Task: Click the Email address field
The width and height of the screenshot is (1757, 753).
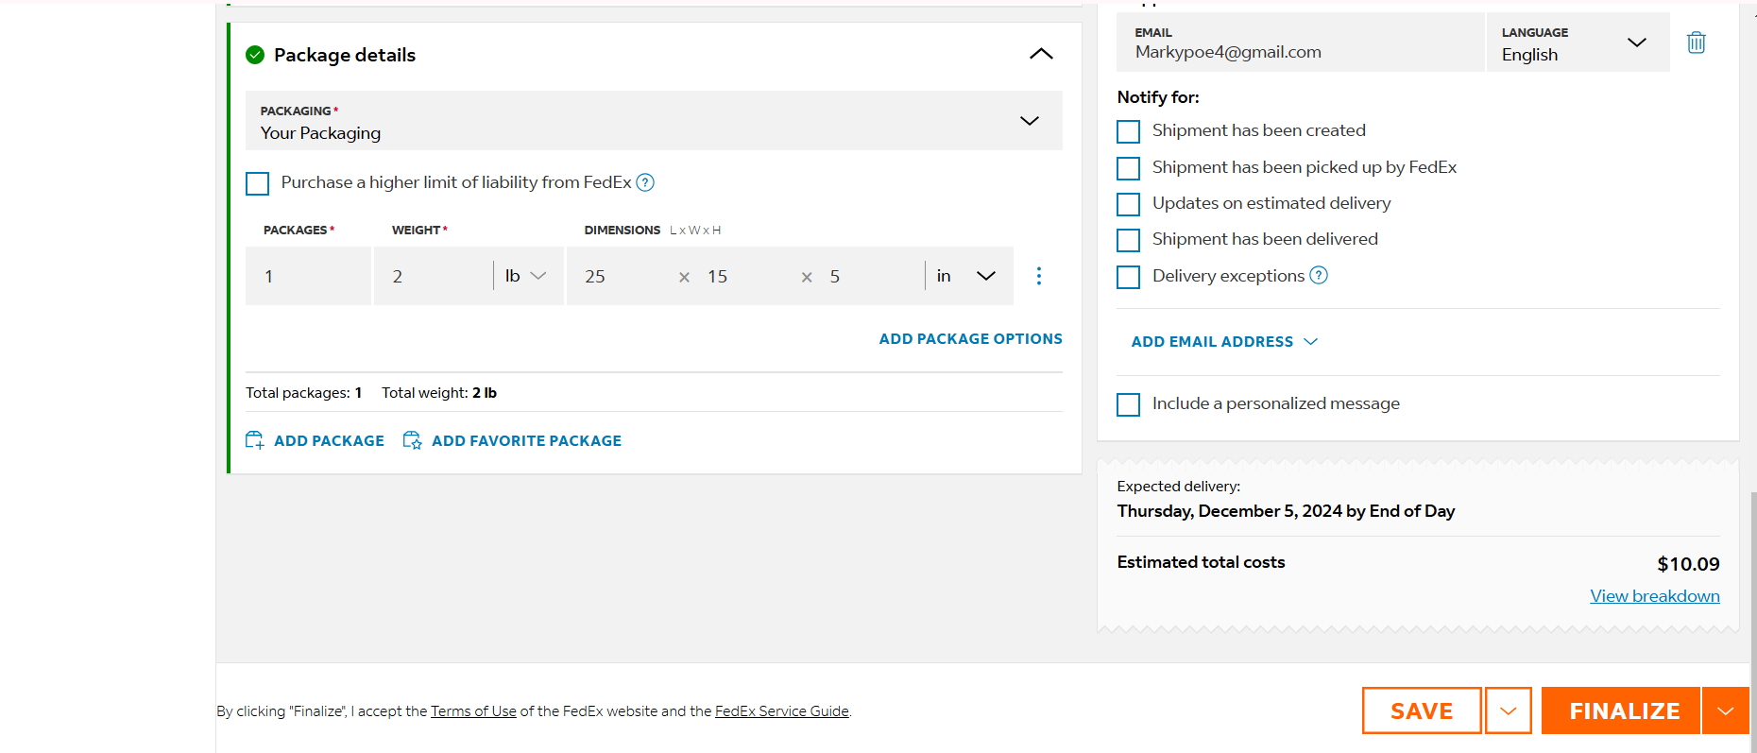Action: (x=1300, y=43)
